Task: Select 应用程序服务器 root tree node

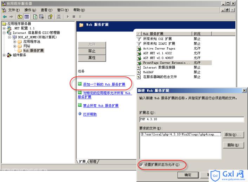Action: 19,24
